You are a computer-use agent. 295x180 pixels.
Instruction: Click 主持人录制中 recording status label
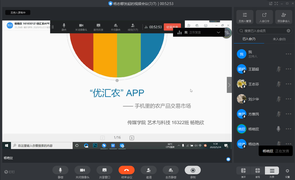coord(18,12)
